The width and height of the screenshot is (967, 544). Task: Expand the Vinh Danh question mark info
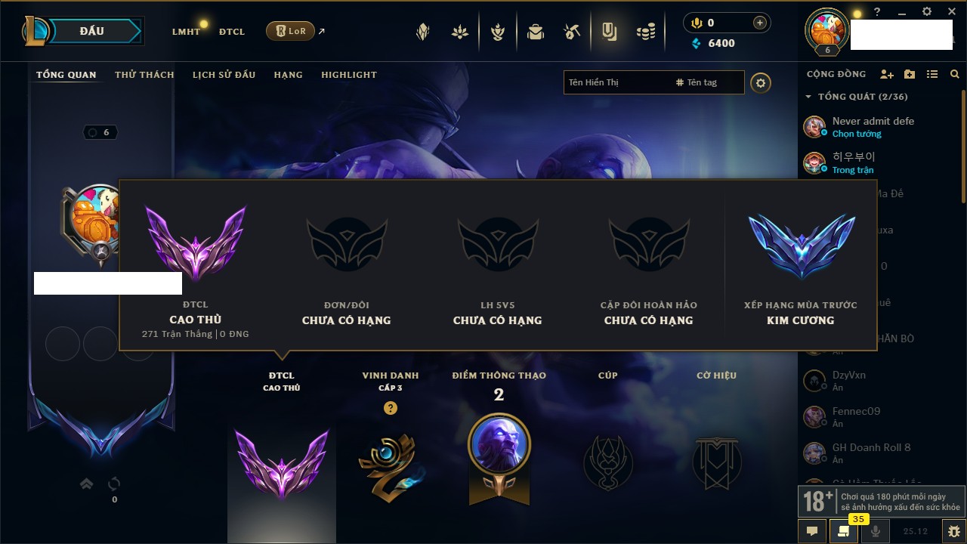390,408
